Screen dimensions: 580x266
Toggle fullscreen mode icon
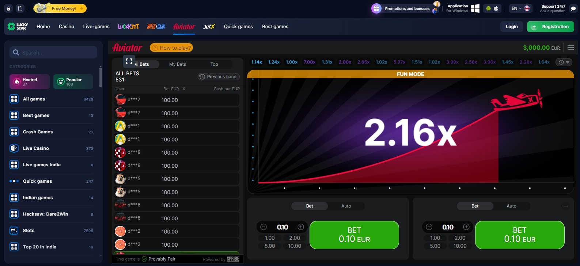[x=129, y=61]
